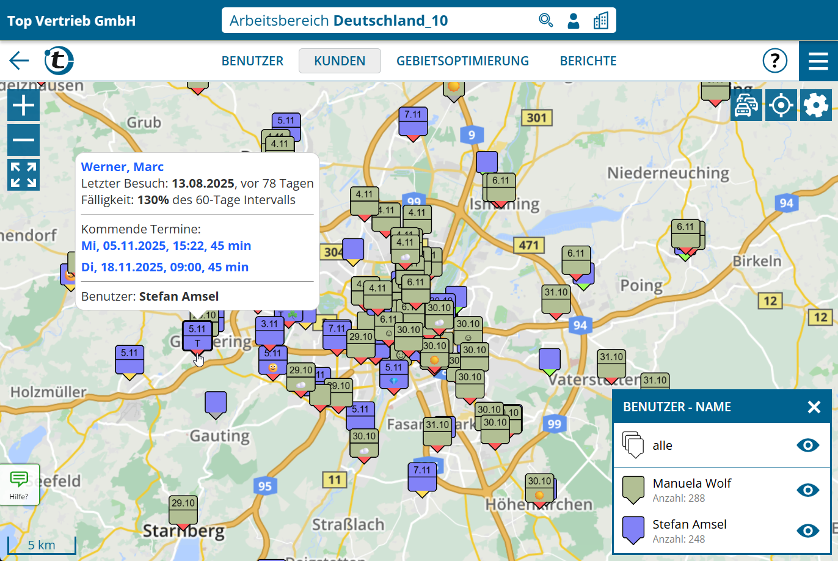The height and width of the screenshot is (561, 838).
Task: Open the appointment on 05.11.2025
Action: 166,245
